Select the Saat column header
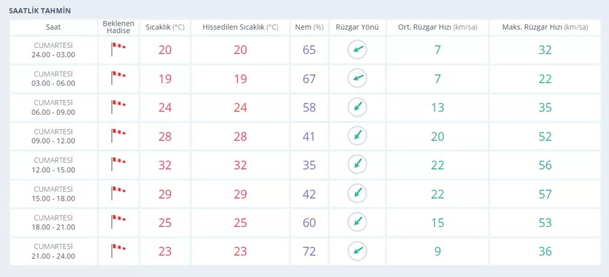 pos(53,27)
